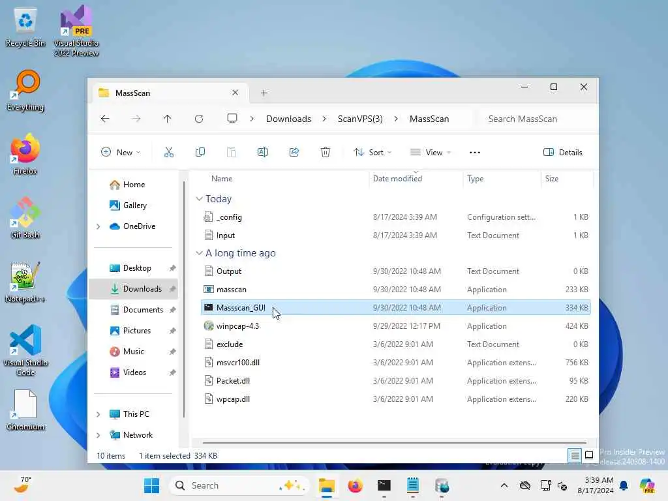Open terminal app from taskbar

point(384,485)
